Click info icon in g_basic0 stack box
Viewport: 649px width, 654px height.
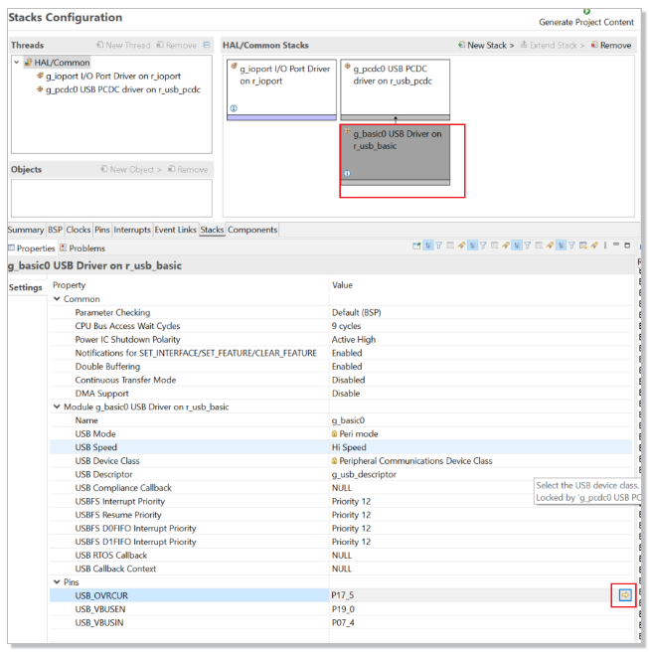348,173
